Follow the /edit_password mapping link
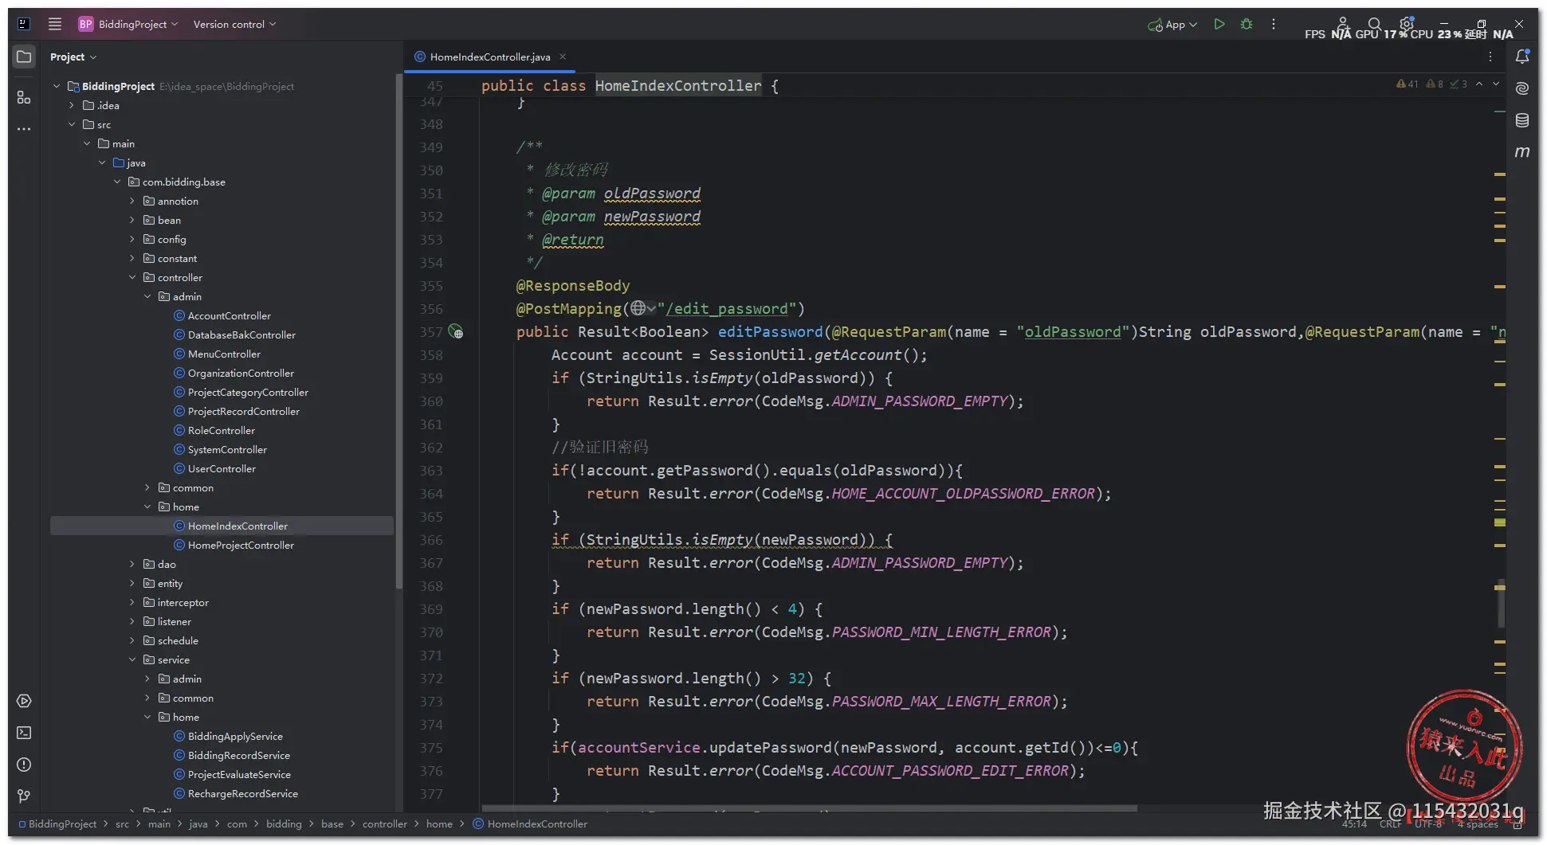The image size is (1547, 845). click(x=727, y=308)
